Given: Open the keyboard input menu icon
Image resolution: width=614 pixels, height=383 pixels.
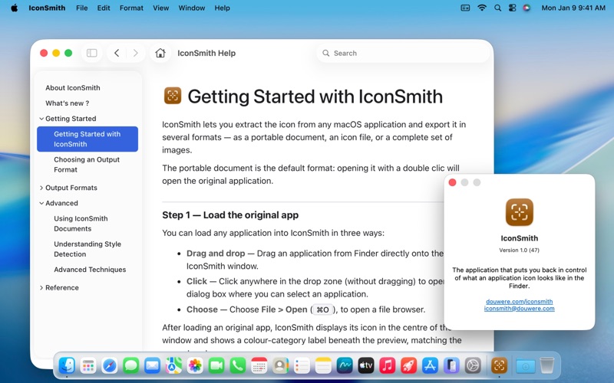Looking at the screenshot, I should click(x=465, y=8).
